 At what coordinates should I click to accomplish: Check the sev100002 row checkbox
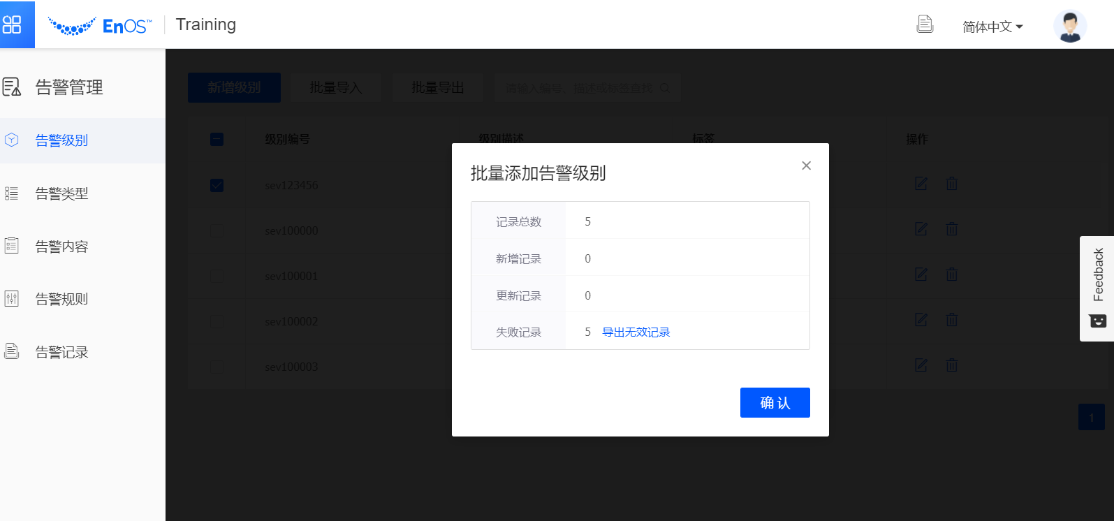(217, 321)
